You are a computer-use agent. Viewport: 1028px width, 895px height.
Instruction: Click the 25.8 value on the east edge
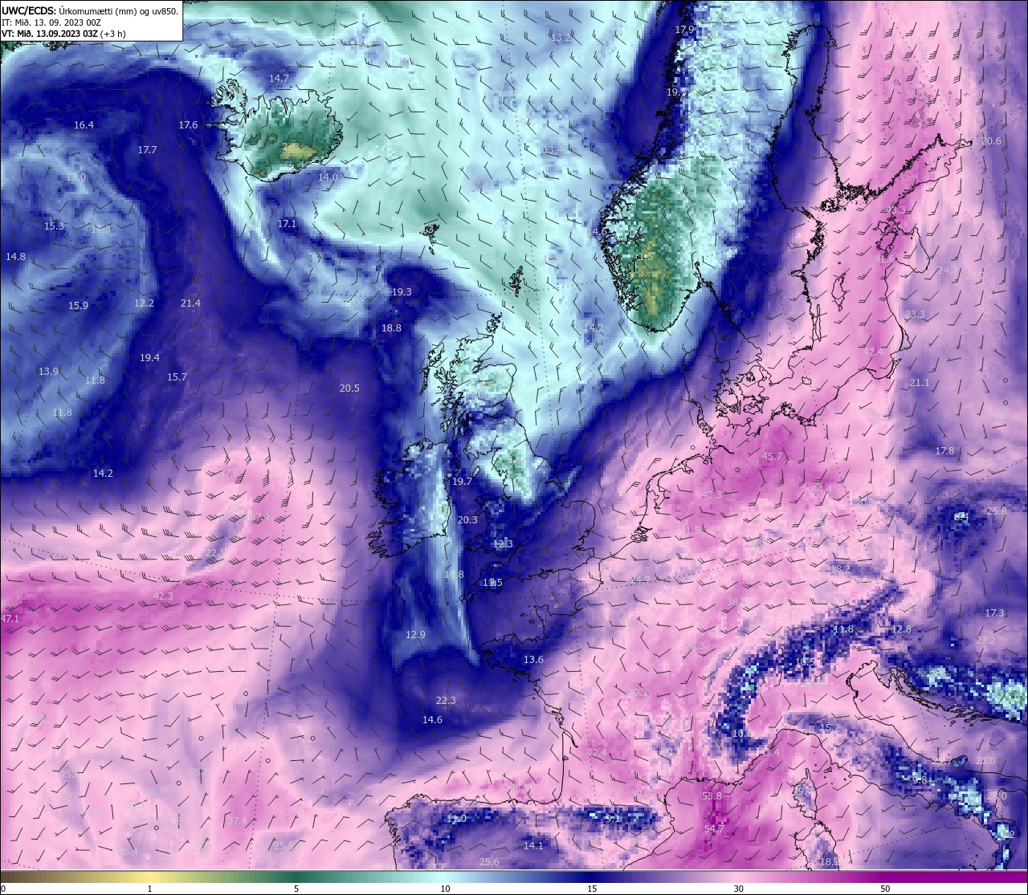[997, 511]
